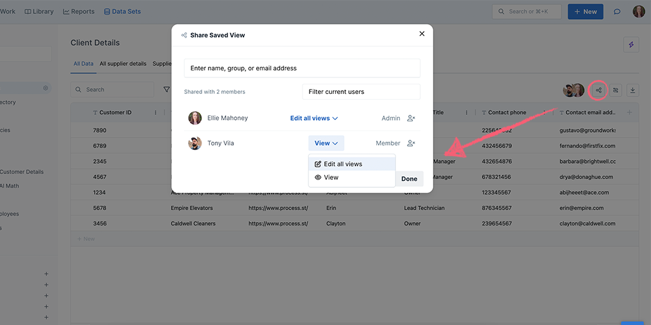
Task: Open the comments speech bubble icon
Action: click(617, 11)
